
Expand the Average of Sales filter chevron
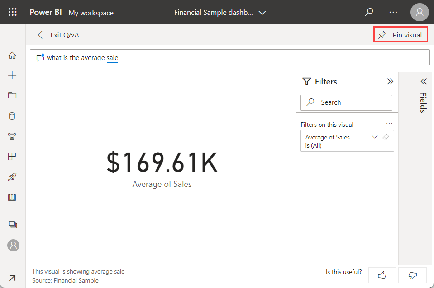(374, 137)
